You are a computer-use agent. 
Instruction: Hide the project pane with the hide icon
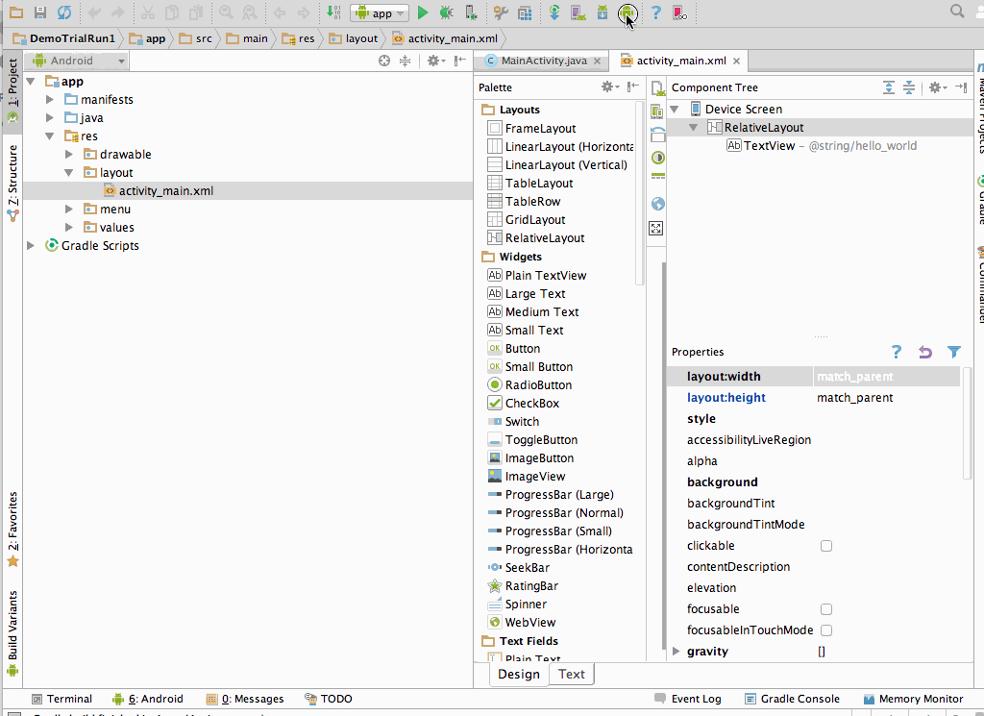point(460,61)
